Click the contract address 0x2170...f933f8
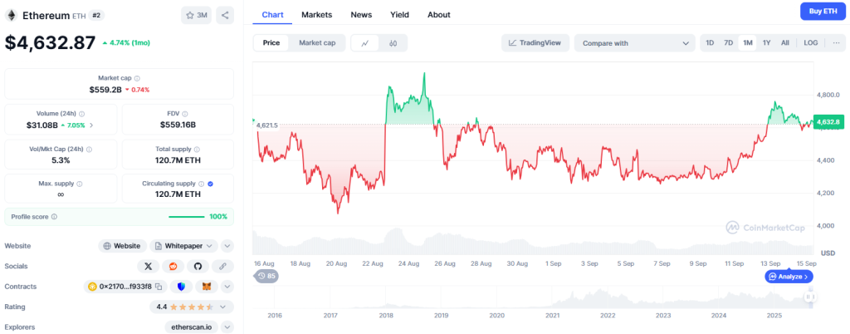 pos(125,287)
